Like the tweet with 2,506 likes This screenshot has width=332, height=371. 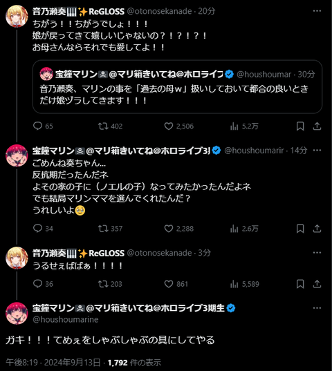pyautogui.click(x=178, y=126)
